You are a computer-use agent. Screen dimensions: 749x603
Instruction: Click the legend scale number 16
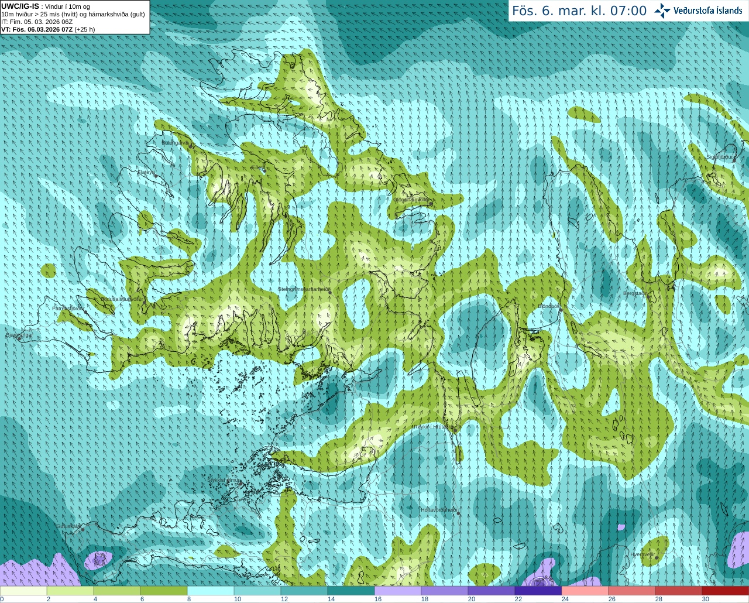coord(377,599)
